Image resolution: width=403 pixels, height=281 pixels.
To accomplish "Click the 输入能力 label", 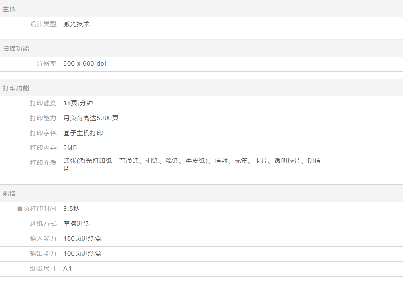I will [x=43, y=239].
